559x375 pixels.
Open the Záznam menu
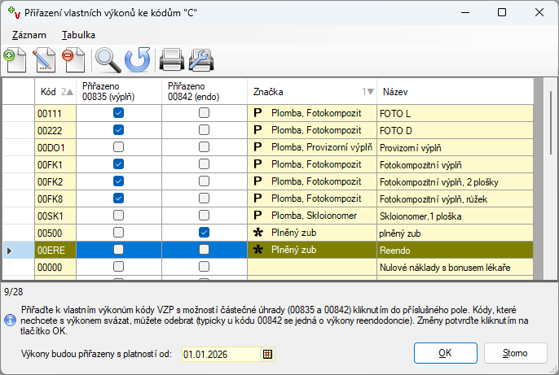click(x=27, y=35)
